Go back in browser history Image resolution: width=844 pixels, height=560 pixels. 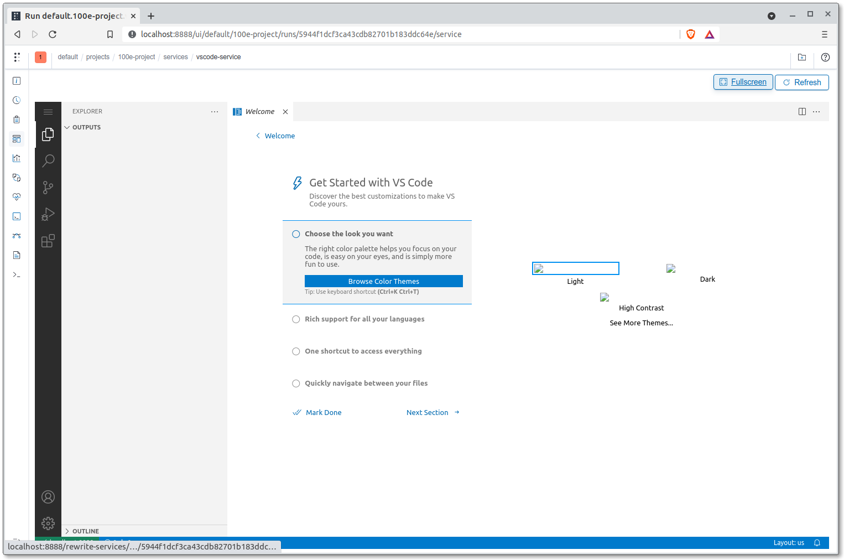(17, 34)
